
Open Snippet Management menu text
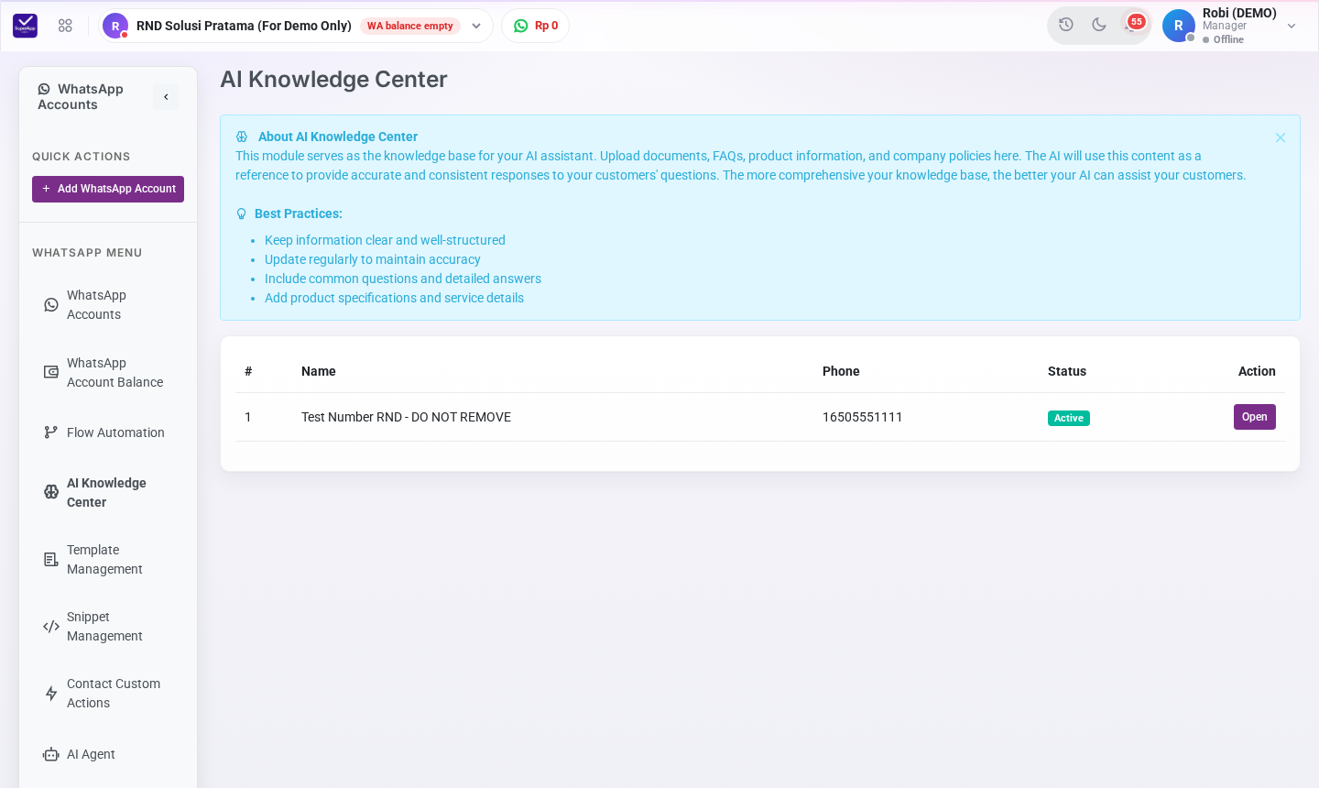pos(104,627)
